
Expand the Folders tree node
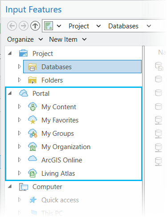20,80
